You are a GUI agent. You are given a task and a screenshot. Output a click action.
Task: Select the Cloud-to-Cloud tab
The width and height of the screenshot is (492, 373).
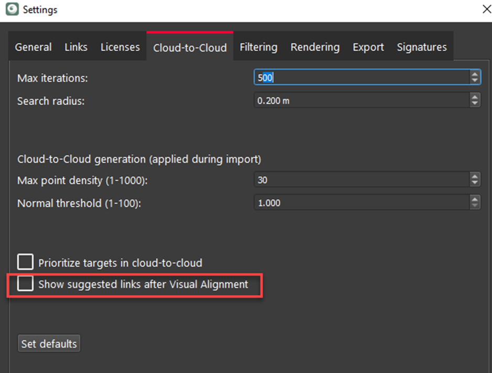(x=190, y=48)
